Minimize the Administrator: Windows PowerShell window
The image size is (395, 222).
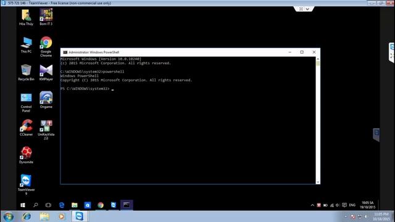[x=290, y=52]
